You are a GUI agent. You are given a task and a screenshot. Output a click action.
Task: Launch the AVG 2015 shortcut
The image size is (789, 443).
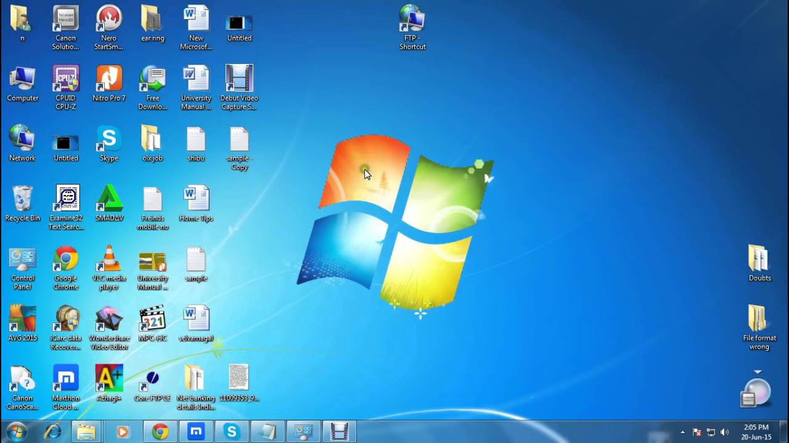pos(22,324)
